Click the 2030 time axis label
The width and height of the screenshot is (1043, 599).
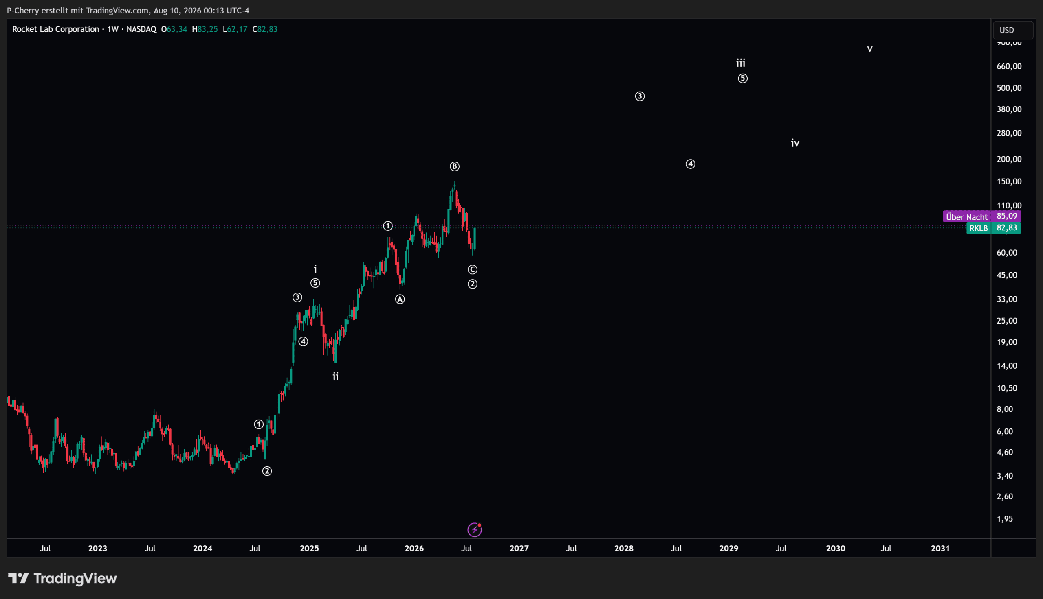tap(836, 548)
